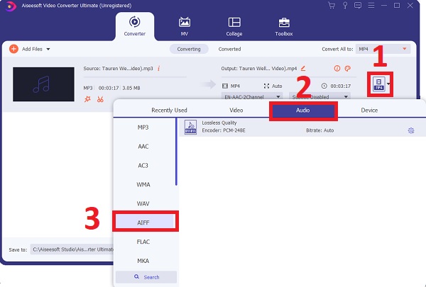Select FLAC in the format list

click(143, 242)
